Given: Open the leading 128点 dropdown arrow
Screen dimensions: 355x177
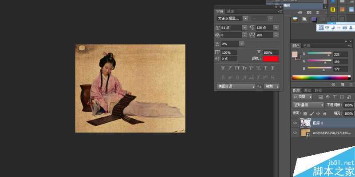Looking at the screenshot, I should coord(276,28).
